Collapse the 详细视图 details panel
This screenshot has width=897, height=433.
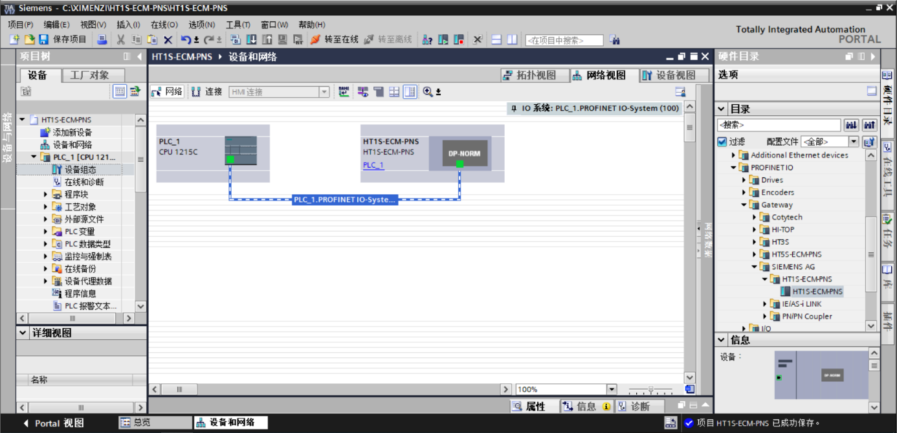click(24, 333)
